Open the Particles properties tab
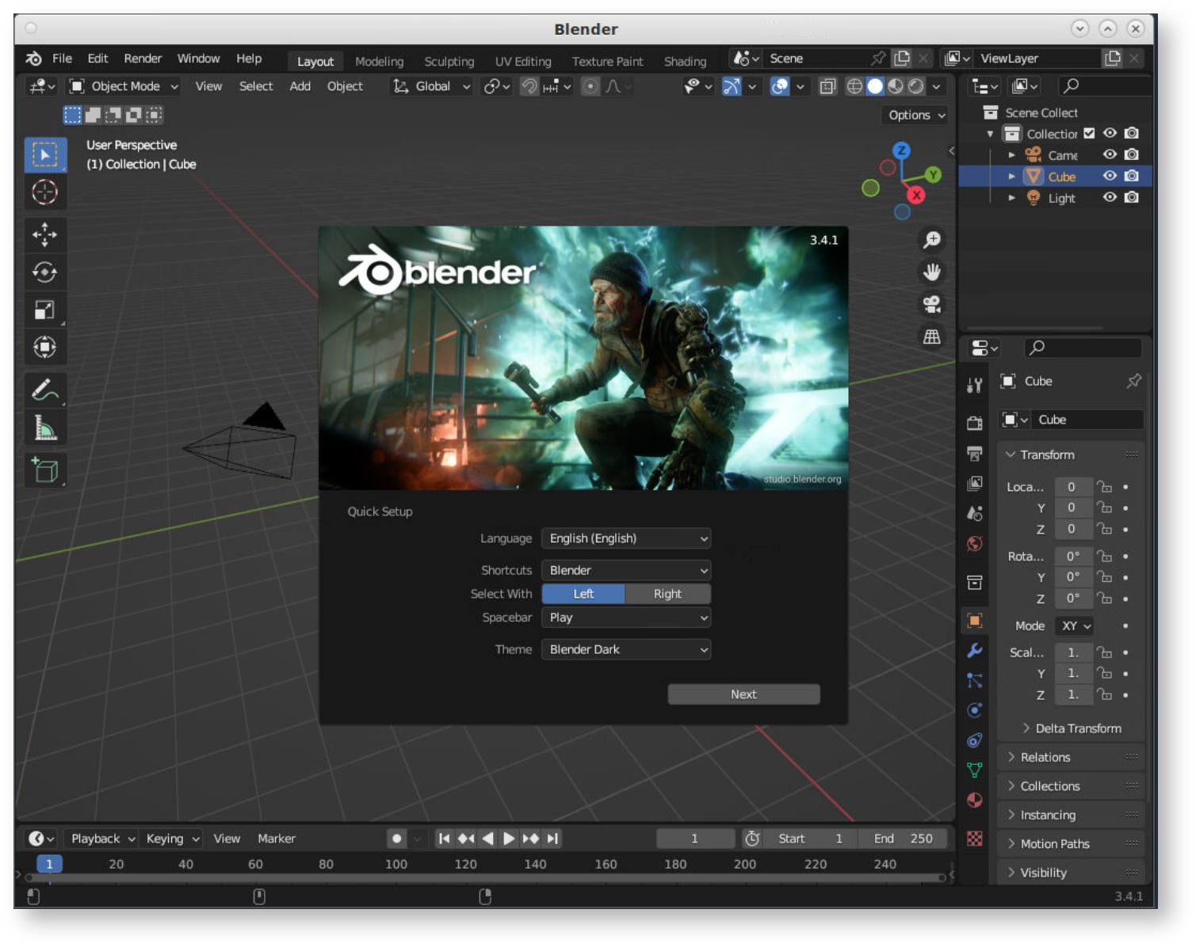The height and width of the screenshot is (947, 1196). click(x=975, y=680)
